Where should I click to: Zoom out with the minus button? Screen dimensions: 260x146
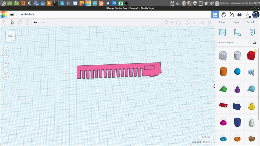pyautogui.click(x=6, y=70)
